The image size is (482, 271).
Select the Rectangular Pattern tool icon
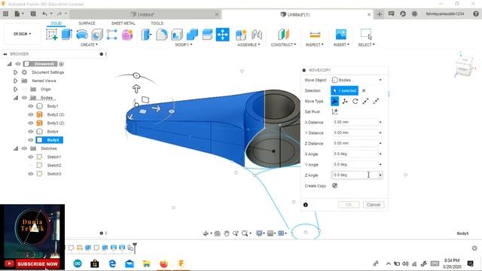tap(112, 35)
